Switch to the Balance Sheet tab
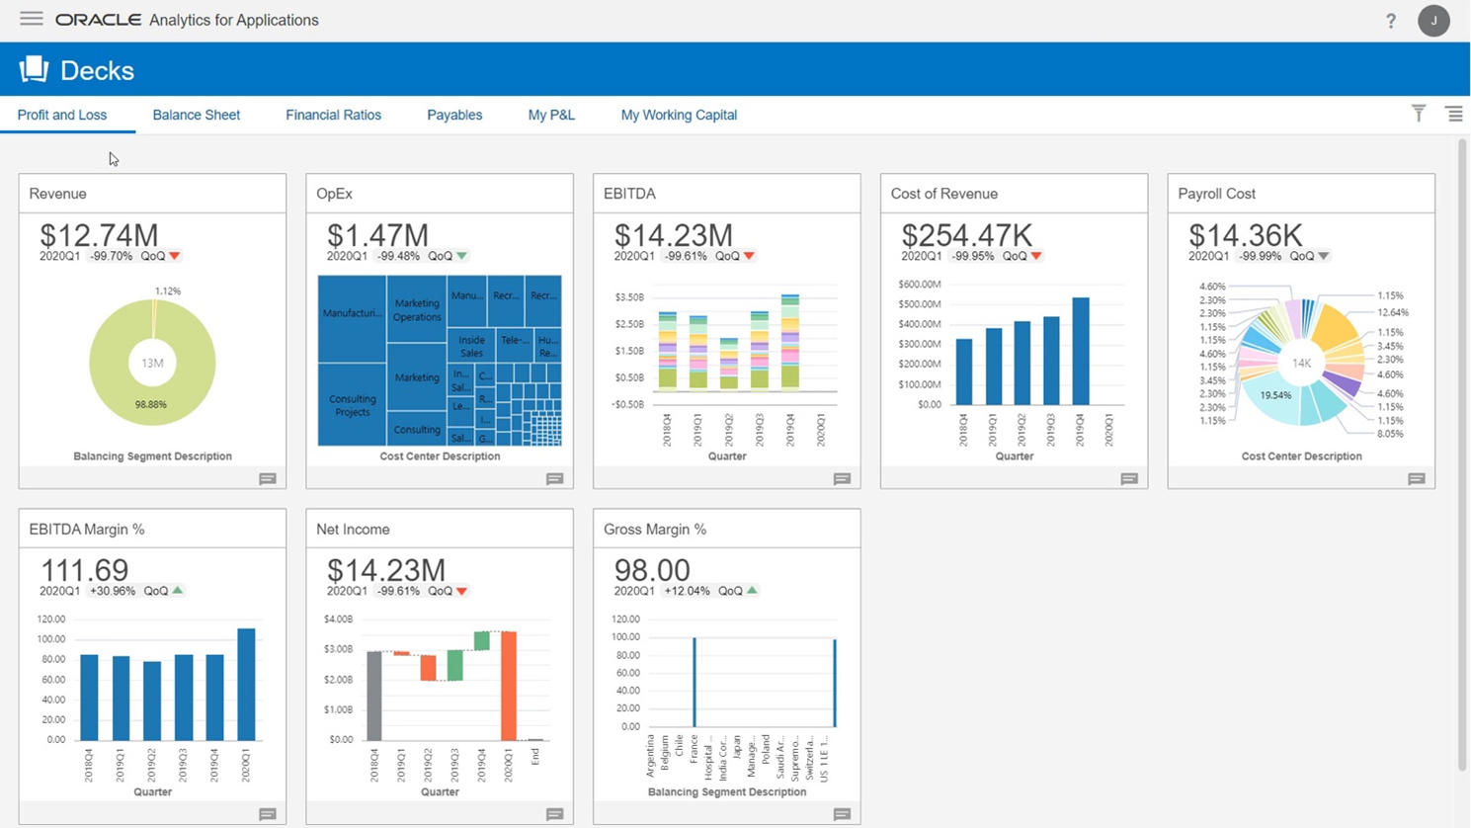1471x828 pixels. pyautogui.click(x=196, y=115)
